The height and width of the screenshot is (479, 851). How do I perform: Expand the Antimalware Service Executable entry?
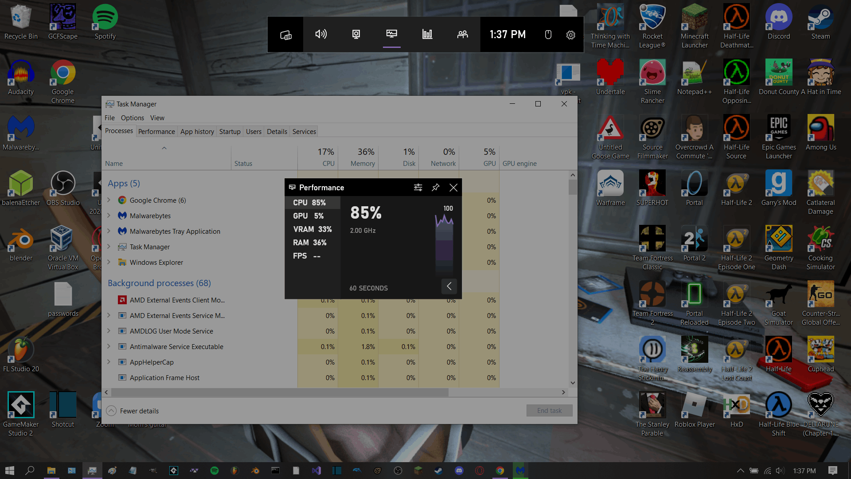coord(109,346)
